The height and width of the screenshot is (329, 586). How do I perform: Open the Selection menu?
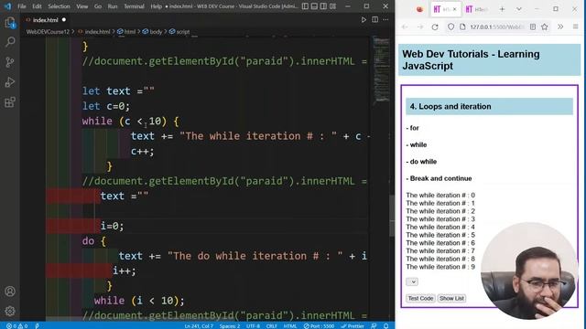coord(59,6)
